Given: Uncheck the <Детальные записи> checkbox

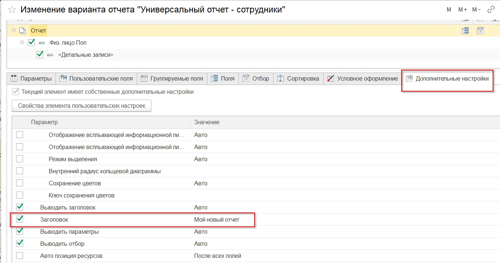Looking at the screenshot, I should pyautogui.click(x=40, y=55).
